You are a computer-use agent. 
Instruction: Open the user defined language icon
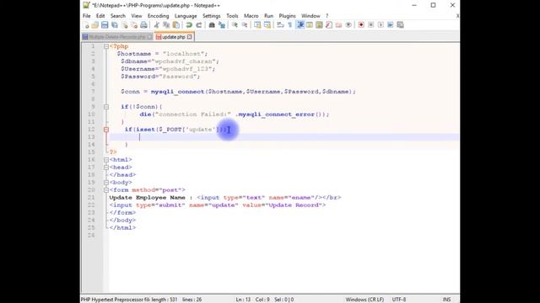(x=310, y=25)
